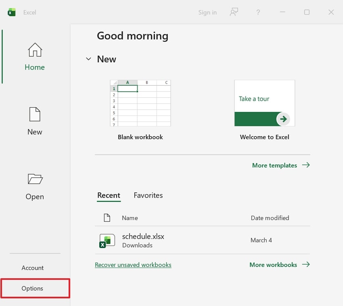Click the Excel logo in the title bar
The image size is (343, 306).
[10, 12]
